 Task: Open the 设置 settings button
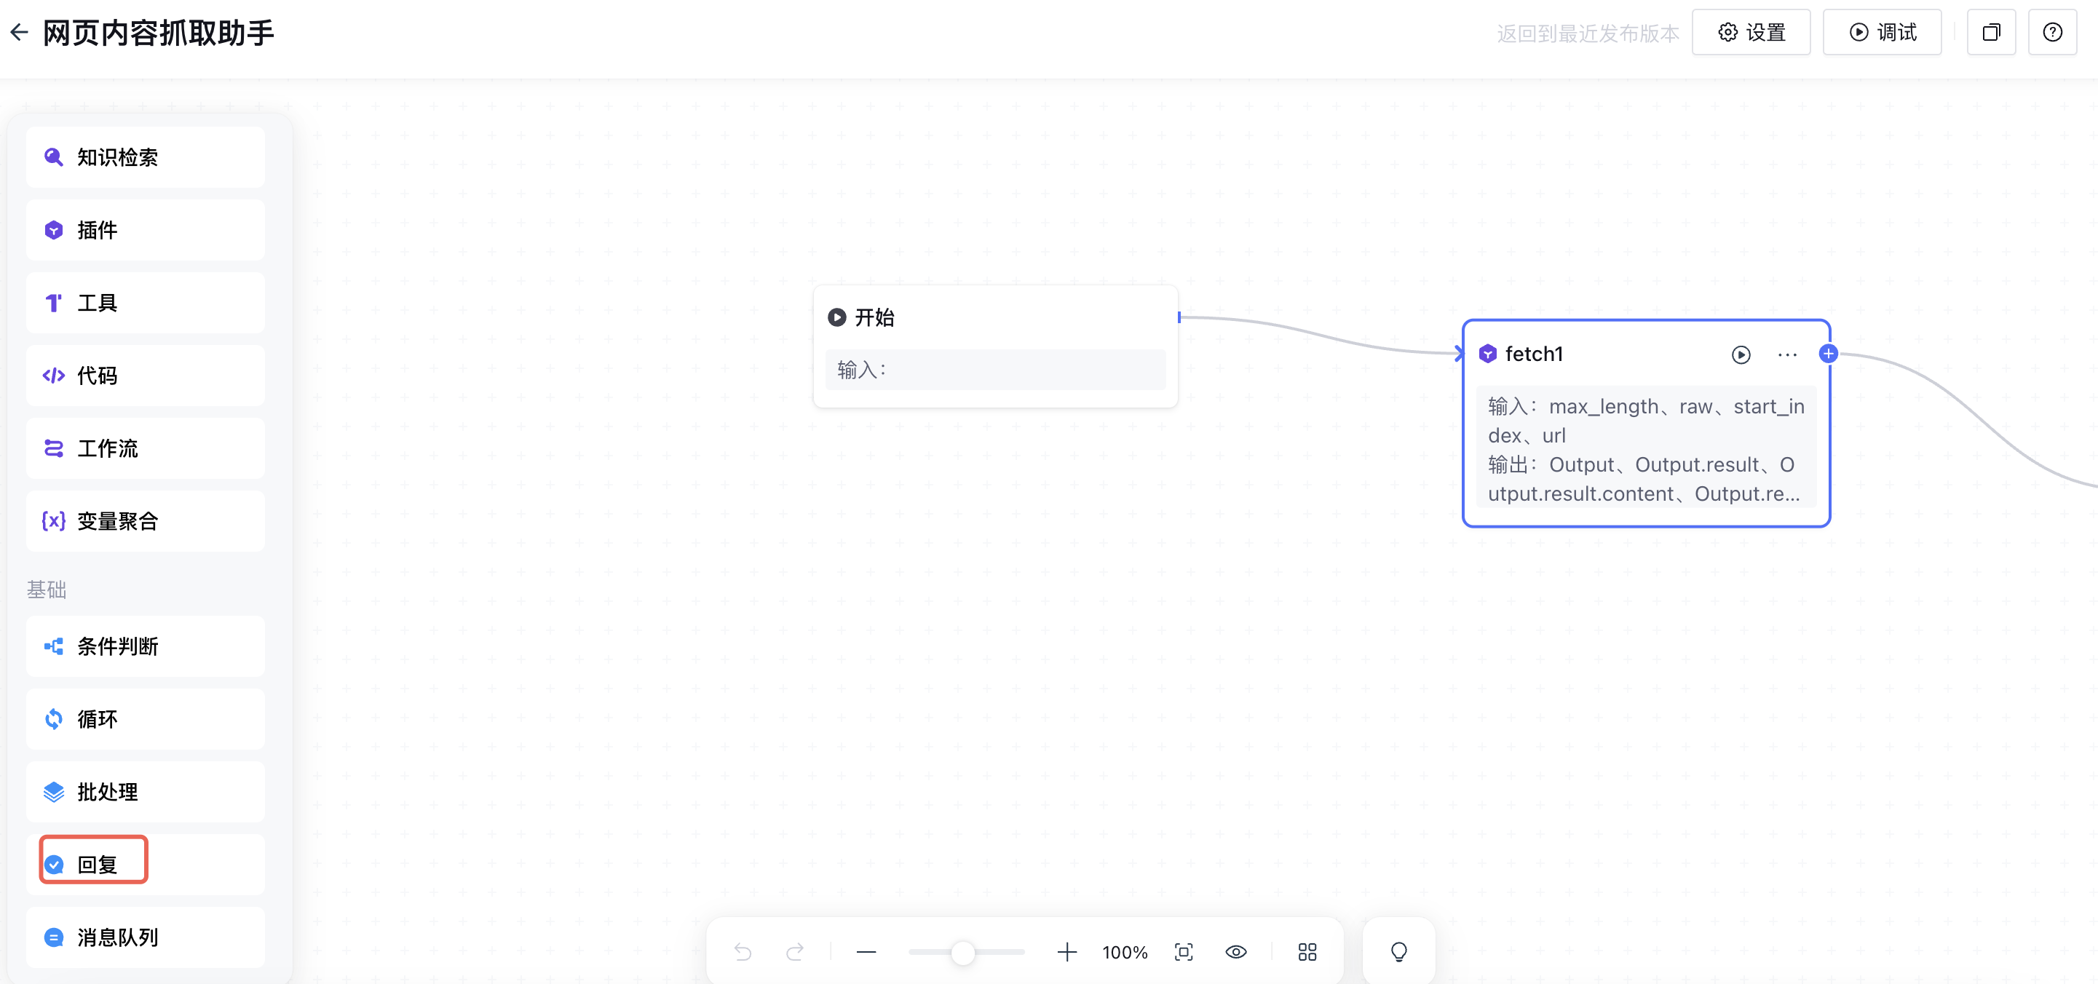1751,33
